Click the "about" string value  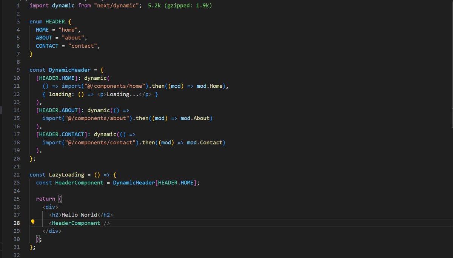pos(73,38)
